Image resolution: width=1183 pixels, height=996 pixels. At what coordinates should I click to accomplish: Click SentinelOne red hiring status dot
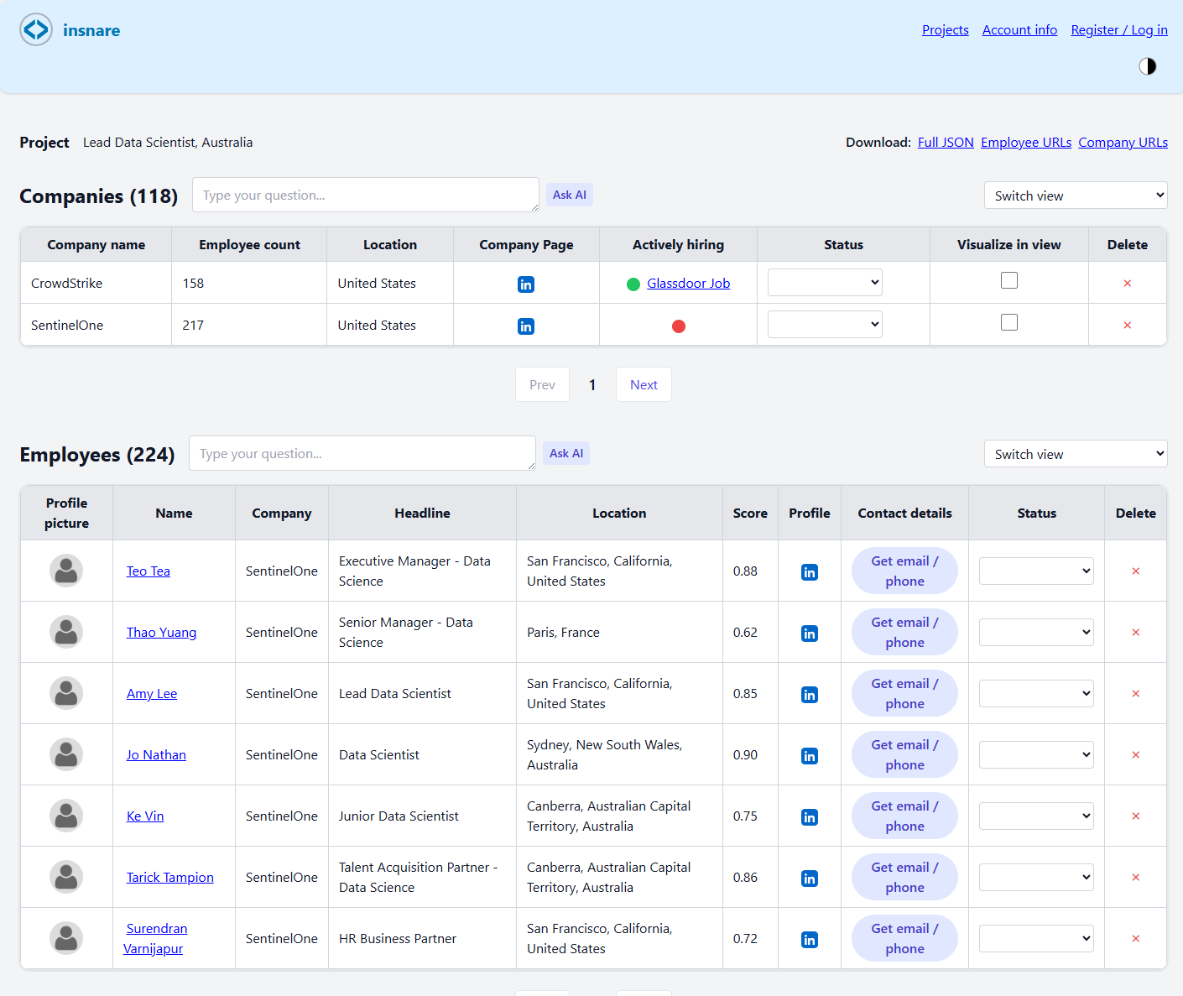point(679,326)
